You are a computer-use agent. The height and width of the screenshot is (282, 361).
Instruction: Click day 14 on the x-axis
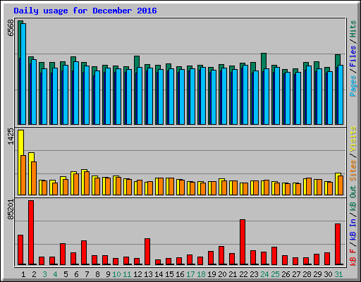pyautogui.click(x=159, y=274)
